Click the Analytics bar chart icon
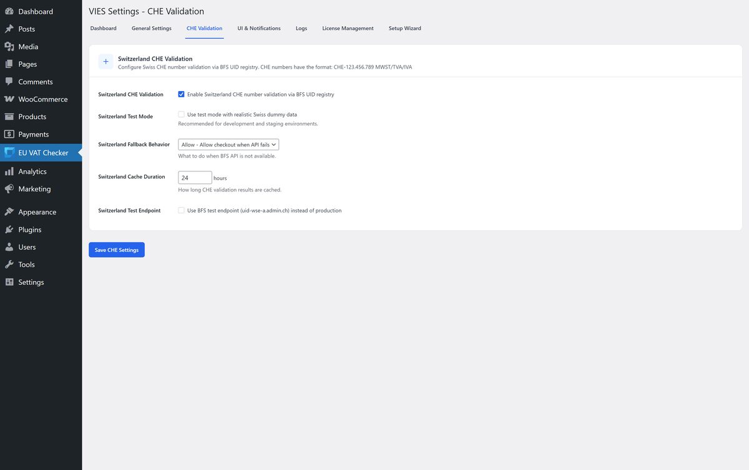Viewport: 749px width, 470px height. 9,171
